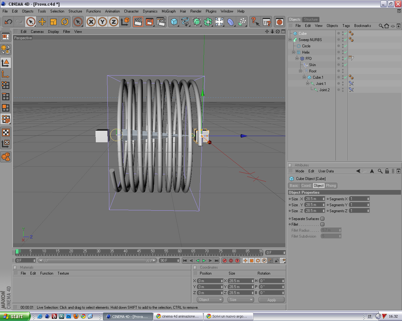
Task: Enable the Separate Surfaces checkbox
Action: click(322, 219)
